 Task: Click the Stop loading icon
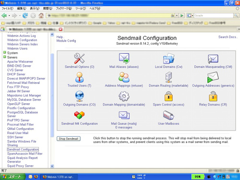(x=33, y=15)
